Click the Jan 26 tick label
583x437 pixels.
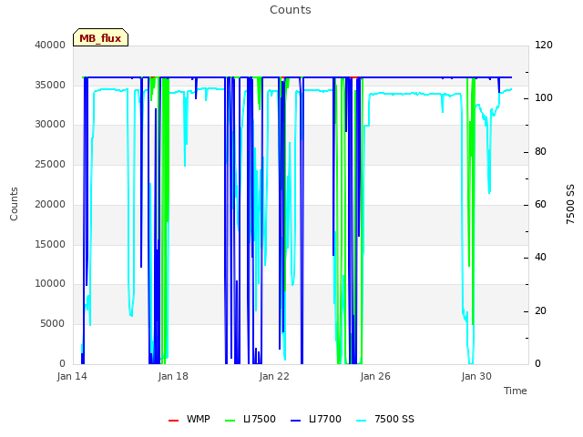pyautogui.click(x=375, y=376)
